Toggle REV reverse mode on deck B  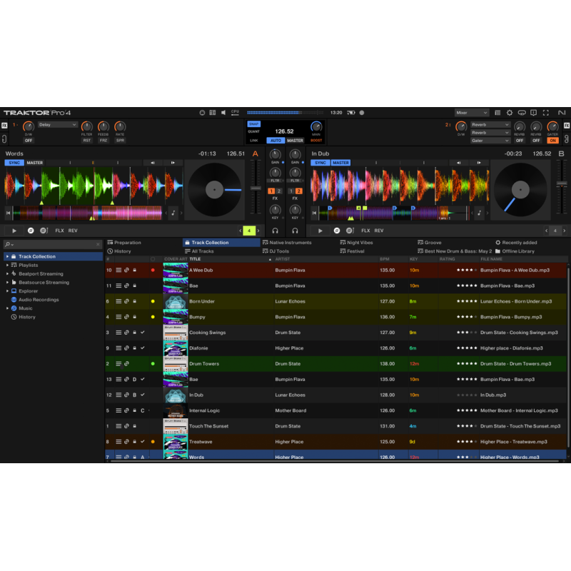[x=379, y=231]
